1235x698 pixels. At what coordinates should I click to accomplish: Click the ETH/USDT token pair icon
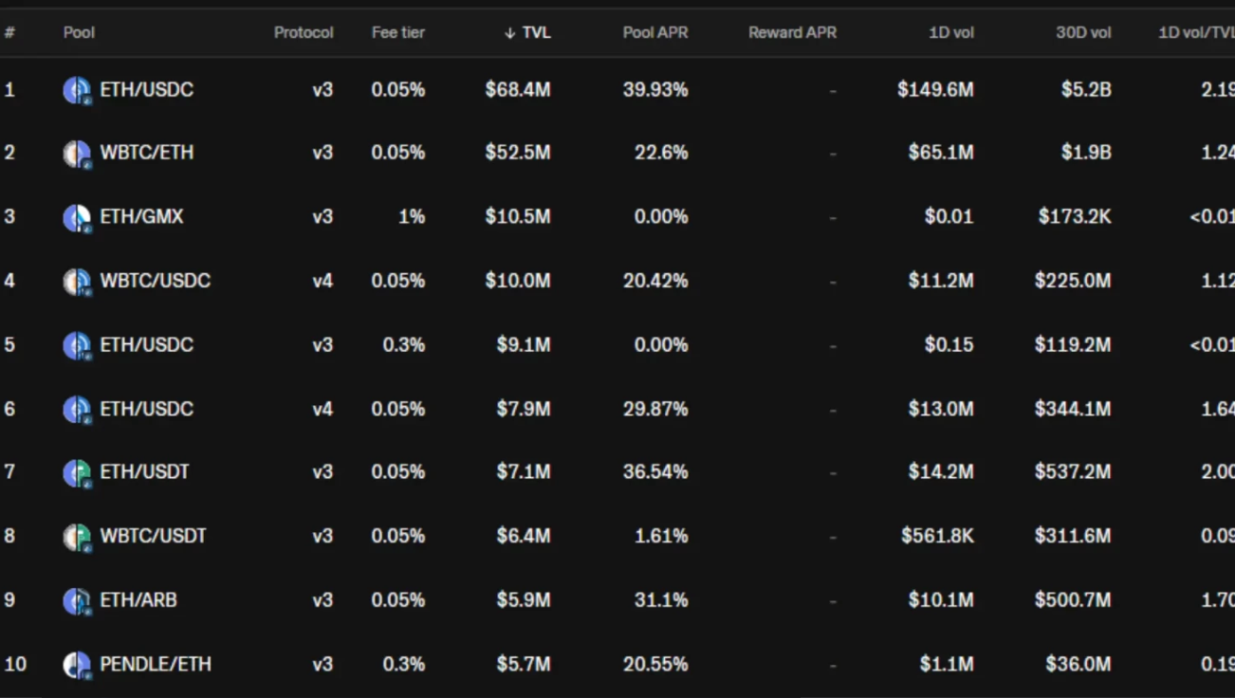pyautogui.click(x=77, y=472)
